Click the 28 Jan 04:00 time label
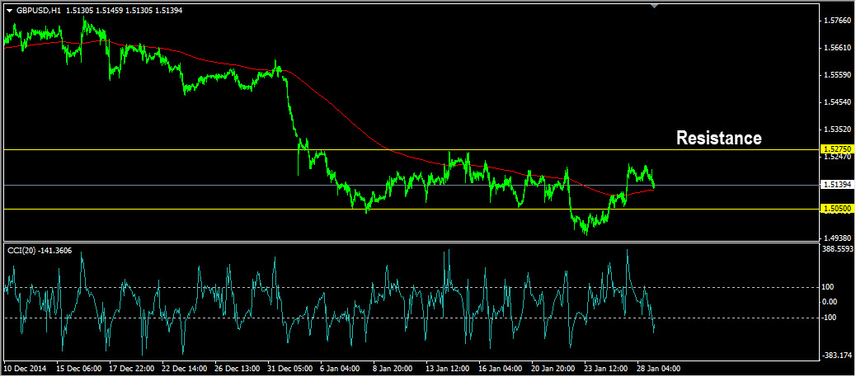The width and height of the screenshot is (856, 377). (x=659, y=368)
